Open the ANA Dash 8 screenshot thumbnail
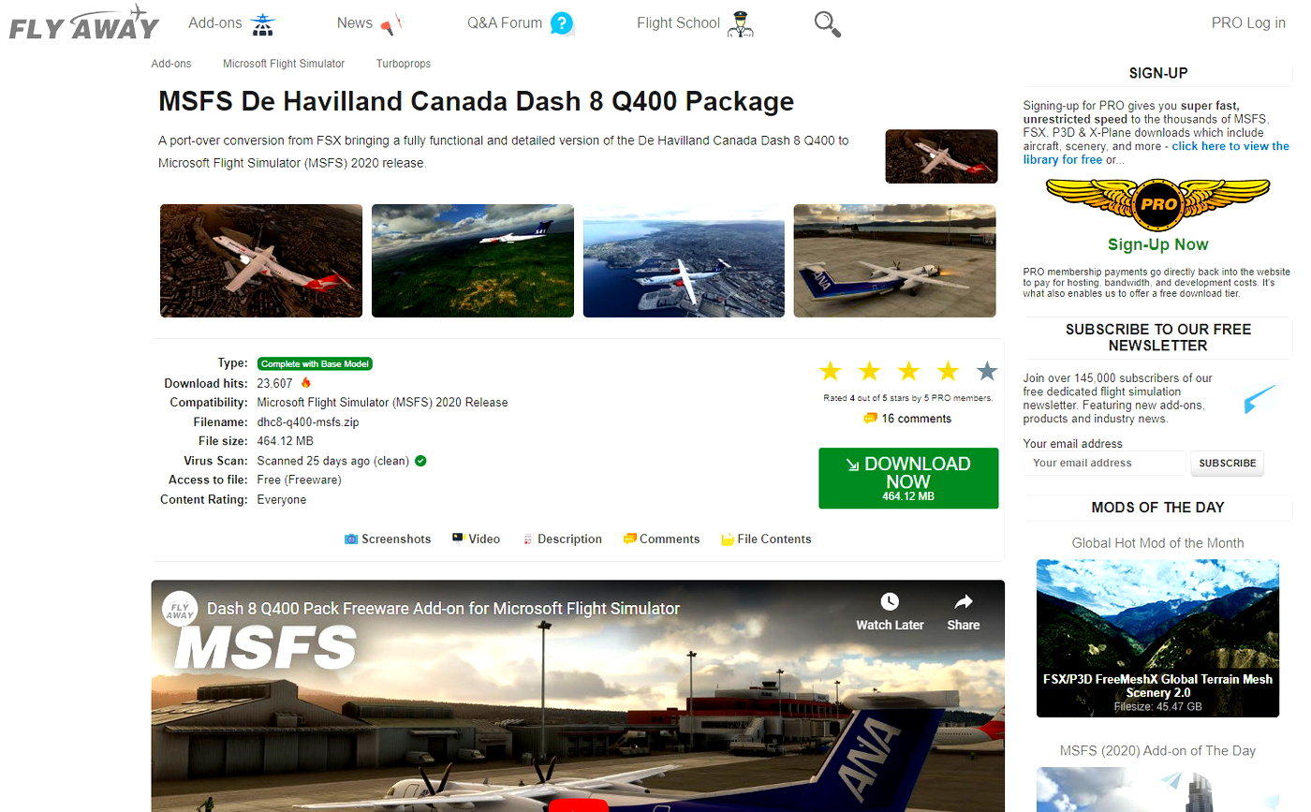 tap(894, 261)
